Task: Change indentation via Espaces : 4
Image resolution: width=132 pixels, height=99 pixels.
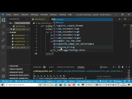Action: click(51, 81)
